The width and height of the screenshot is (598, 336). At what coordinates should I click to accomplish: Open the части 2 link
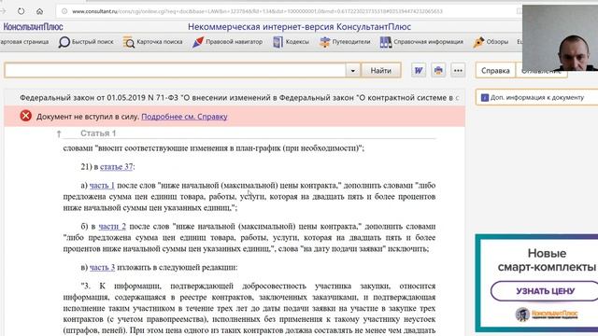[x=112, y=227]
